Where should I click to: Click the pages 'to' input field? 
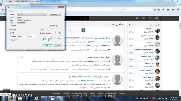pos(33,37)
